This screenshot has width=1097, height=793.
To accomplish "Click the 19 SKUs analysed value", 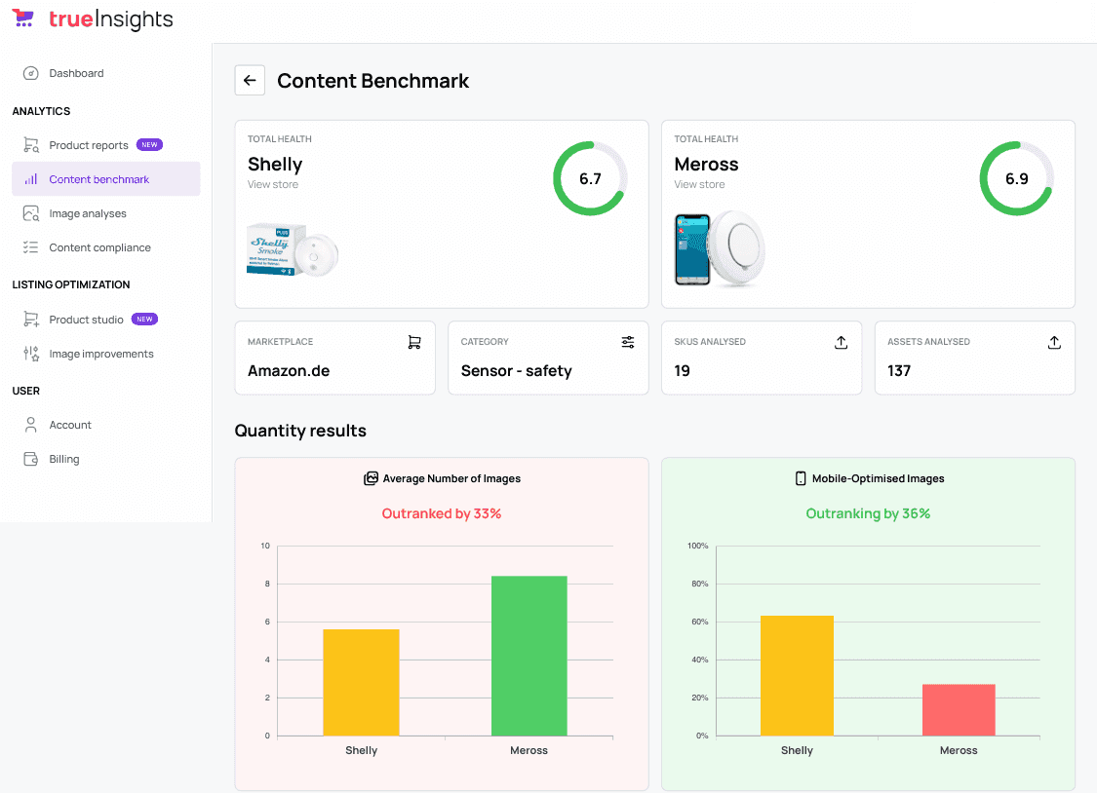I will point(683,371).
